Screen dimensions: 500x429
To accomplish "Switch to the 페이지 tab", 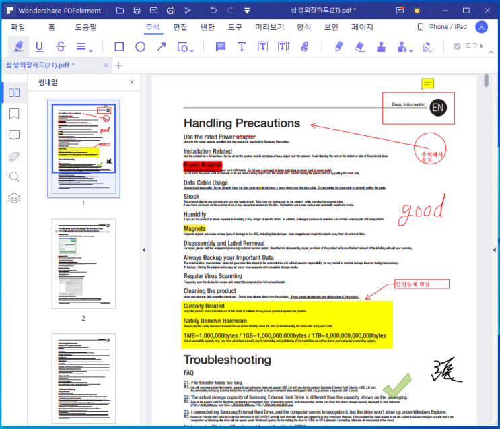I will (362, 27).
